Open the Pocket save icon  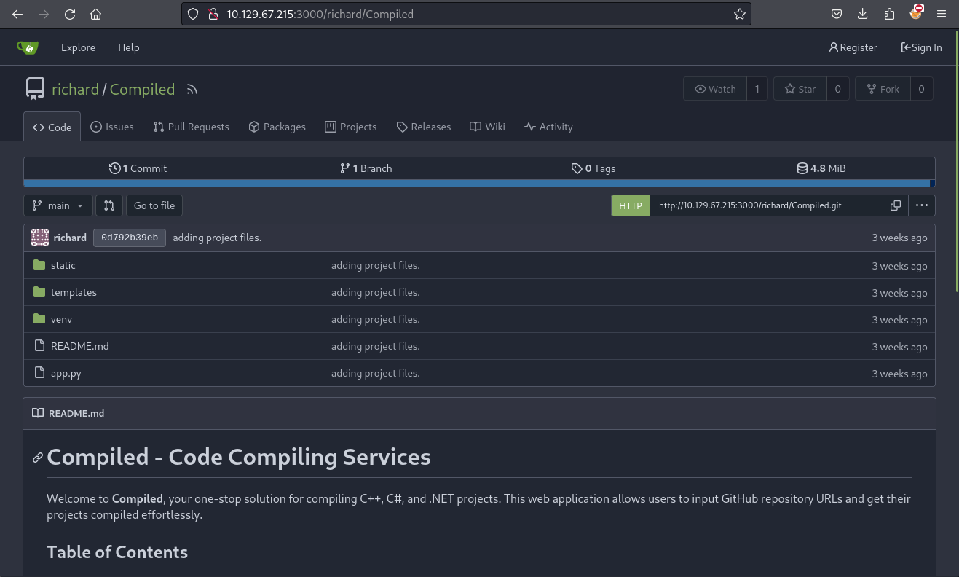click(837, 14)
